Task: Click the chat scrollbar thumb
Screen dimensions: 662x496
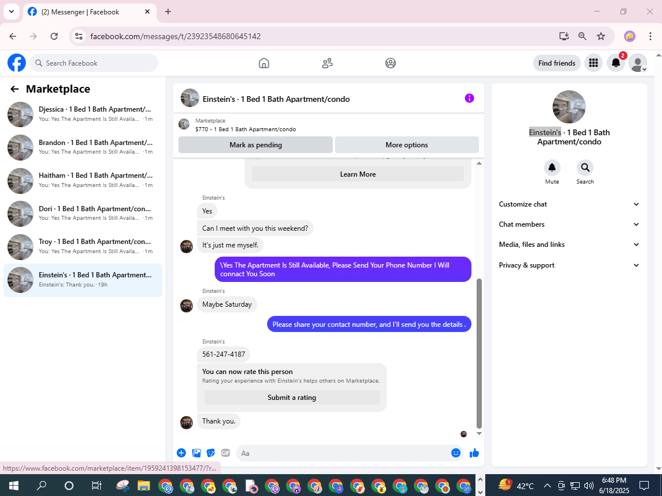Action: point(479,354)
